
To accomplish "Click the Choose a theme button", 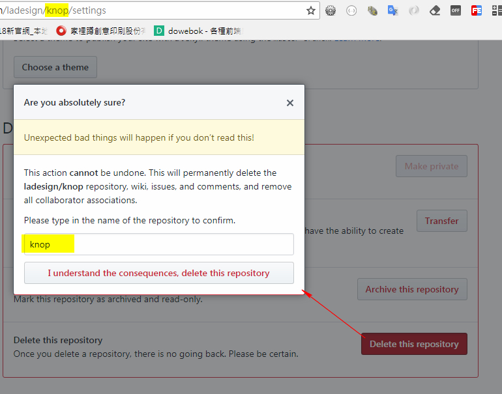I will coord(55,67).
